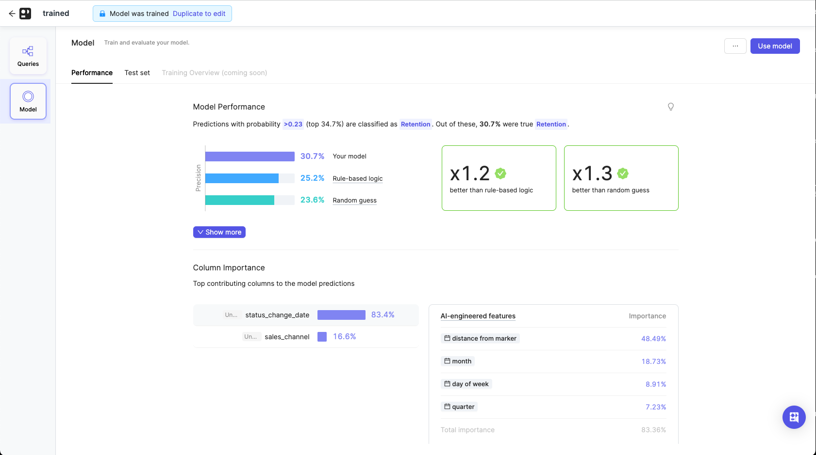Select the Model icon in the sidebar
816x455 pixels.
(x=28, y=101)
